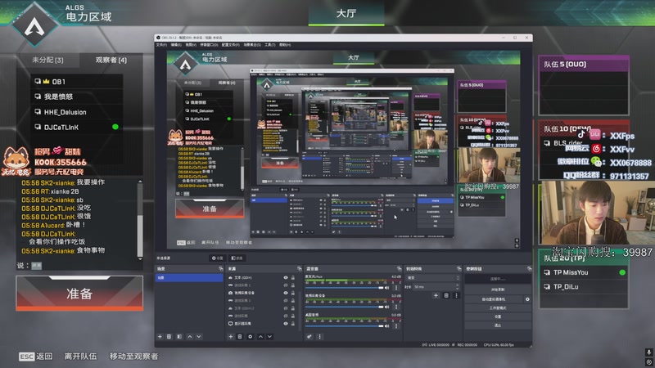Select the 大厅 tab at top
Image resolution: width=655 pixels, height=368 pixels.
click(x=346, y=14)
